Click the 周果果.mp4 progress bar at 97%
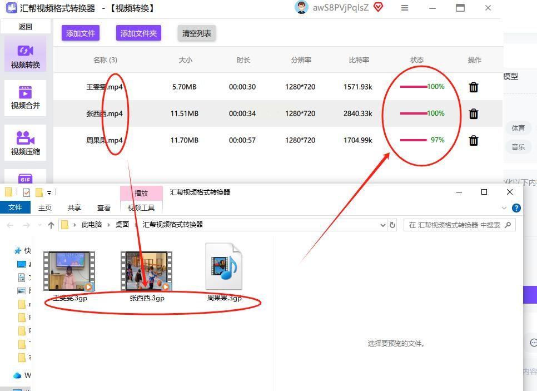The width and height of the screenshot is (537, 391). tap(414, 140)
